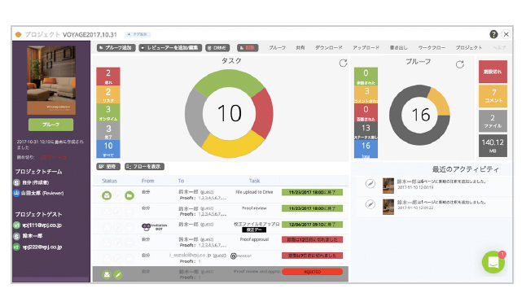Refresh the タスク chart
This screenshot has height=293, width=526.
[343, 63]
